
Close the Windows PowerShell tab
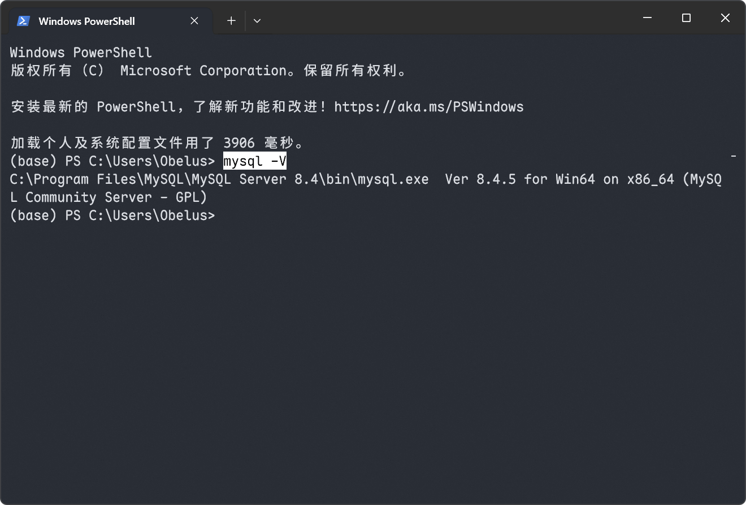[x=194, y=21]
